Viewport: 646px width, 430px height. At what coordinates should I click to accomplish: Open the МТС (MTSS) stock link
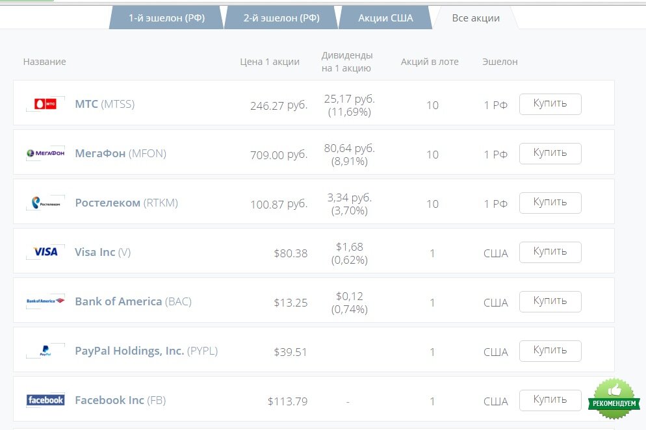click(105, 104)
